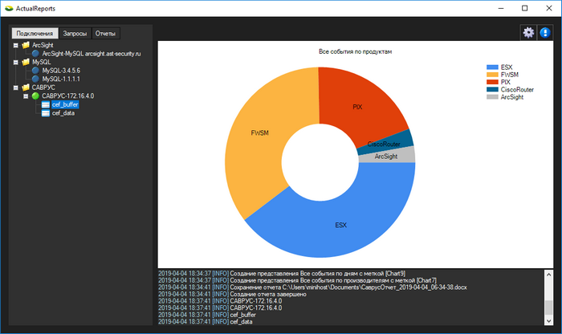562x334 pixels.
Task: Click the MySQL-3.4.5.6 connection globe icon
Action: [x=35, y=71]
